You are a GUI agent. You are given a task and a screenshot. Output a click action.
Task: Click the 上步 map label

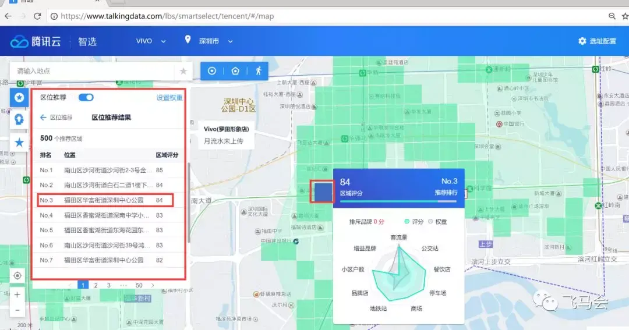coord(485,244)
